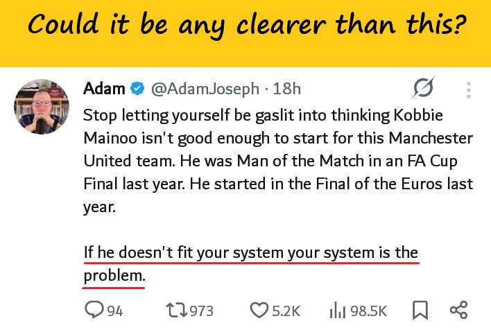Click the 5.2K likes count

click(x=285, y=311)
